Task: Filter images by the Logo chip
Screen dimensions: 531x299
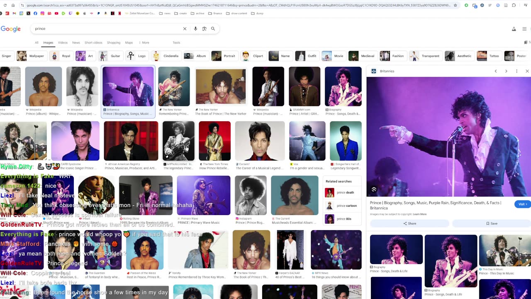Action: pyautogui.click(x=137, y=56)
